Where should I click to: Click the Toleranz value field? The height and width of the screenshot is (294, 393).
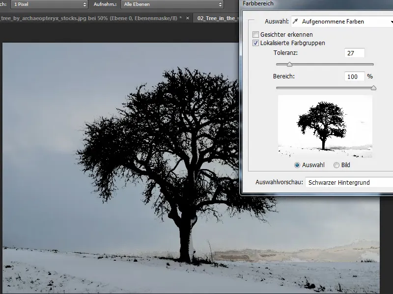[x=354, y=53]
